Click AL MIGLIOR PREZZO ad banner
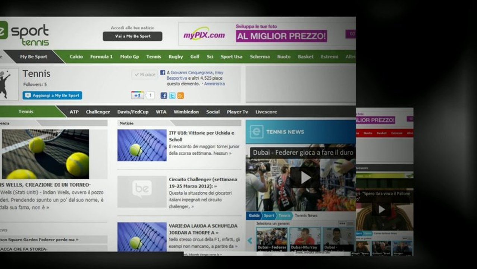477x269 pixels. click(281, 36)
